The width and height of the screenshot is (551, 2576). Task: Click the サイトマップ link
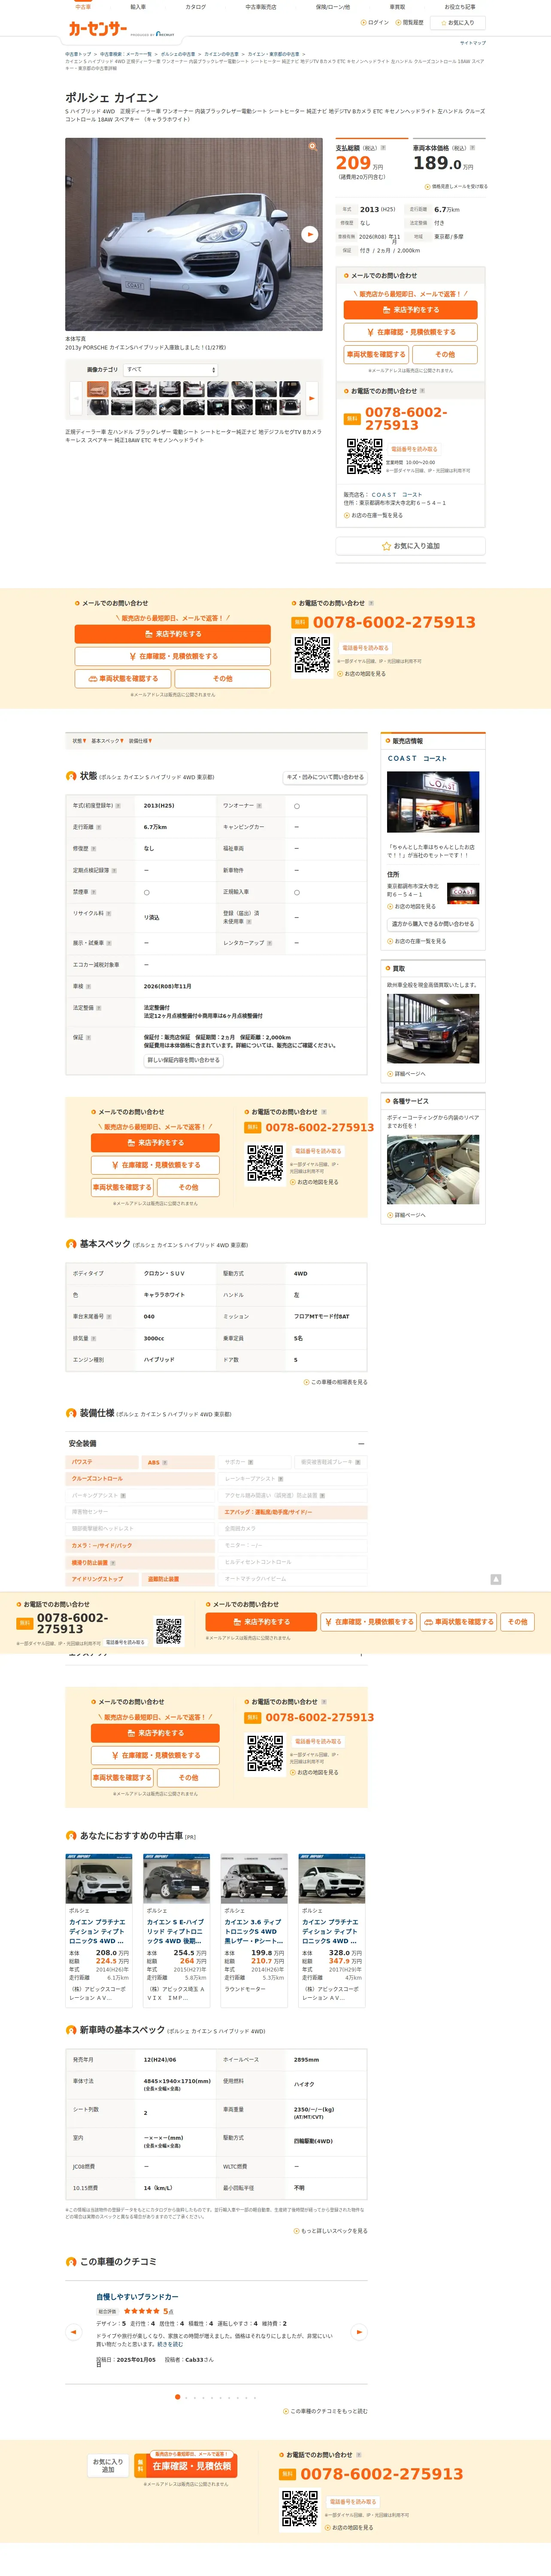[473, 43]
